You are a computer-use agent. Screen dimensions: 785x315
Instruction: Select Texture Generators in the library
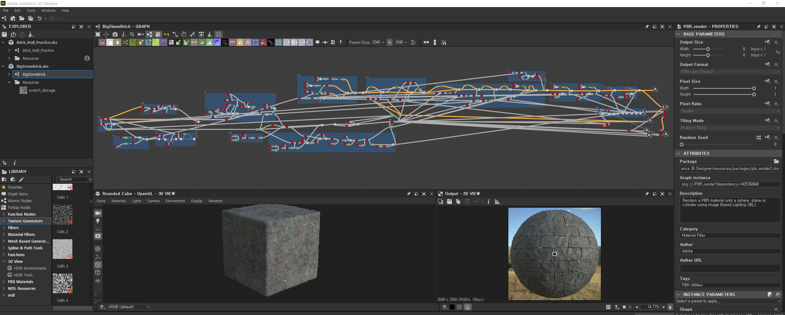[25, 221]
